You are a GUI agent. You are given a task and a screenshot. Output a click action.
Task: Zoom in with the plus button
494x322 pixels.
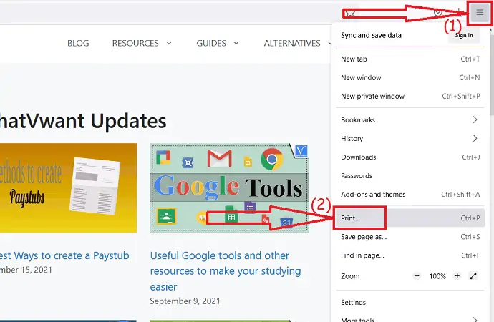point(457,276)
